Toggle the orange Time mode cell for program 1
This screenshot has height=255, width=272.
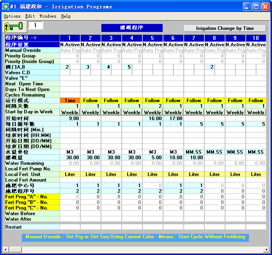70,101
